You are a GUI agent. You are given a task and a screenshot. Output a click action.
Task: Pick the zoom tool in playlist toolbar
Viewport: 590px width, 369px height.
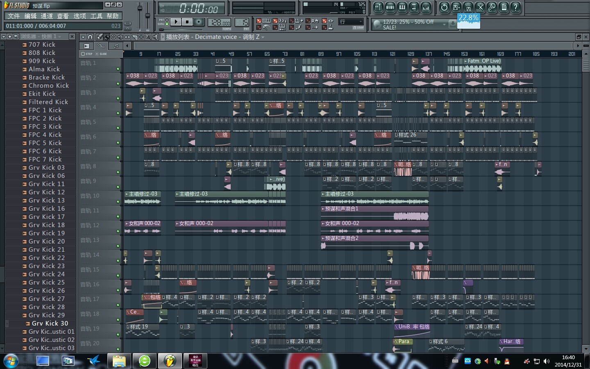tap(148, 37)
